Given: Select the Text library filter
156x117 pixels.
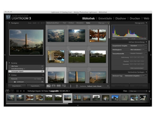Looking at the screenshot, I should pyautogui.click(x=64, y=23).
